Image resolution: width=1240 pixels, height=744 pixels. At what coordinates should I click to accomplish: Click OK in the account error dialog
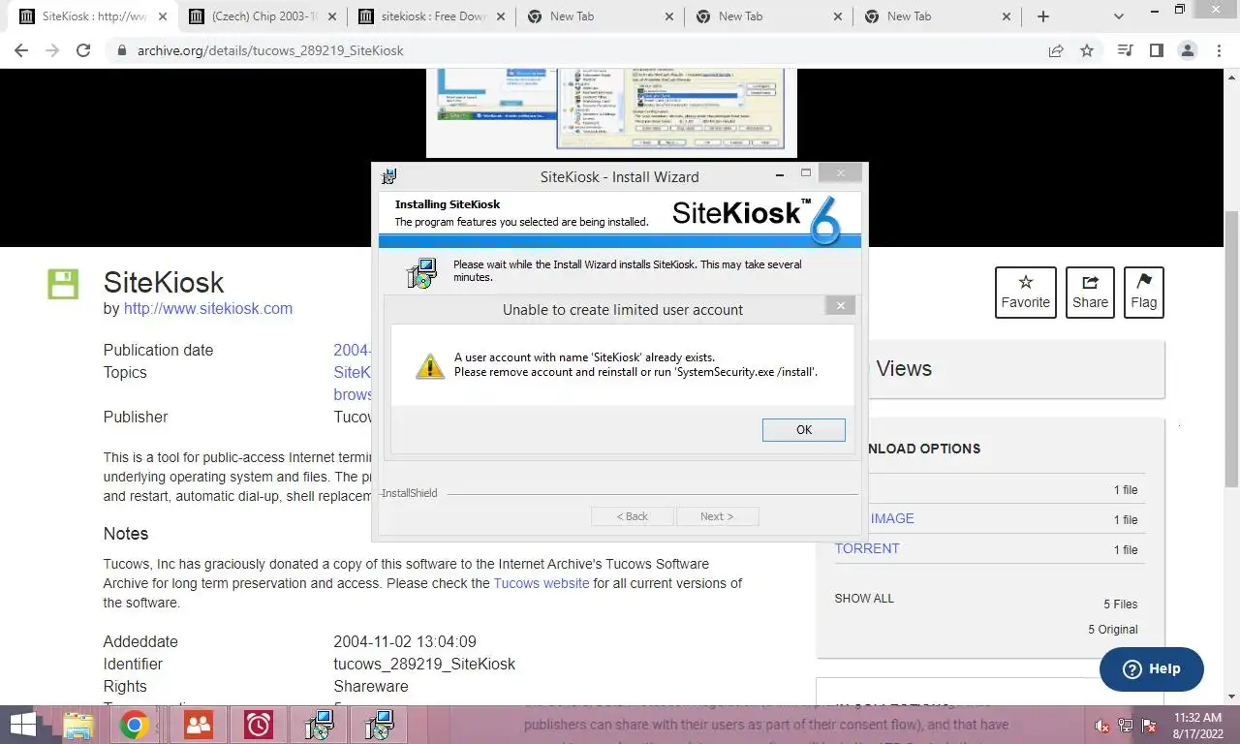pyautogui.click(x=803, y=429)
